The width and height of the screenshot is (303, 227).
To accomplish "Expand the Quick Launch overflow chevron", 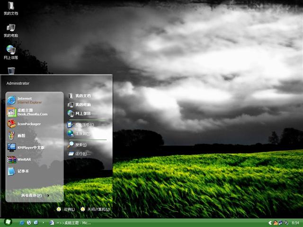I will click(x=43, y=223).
